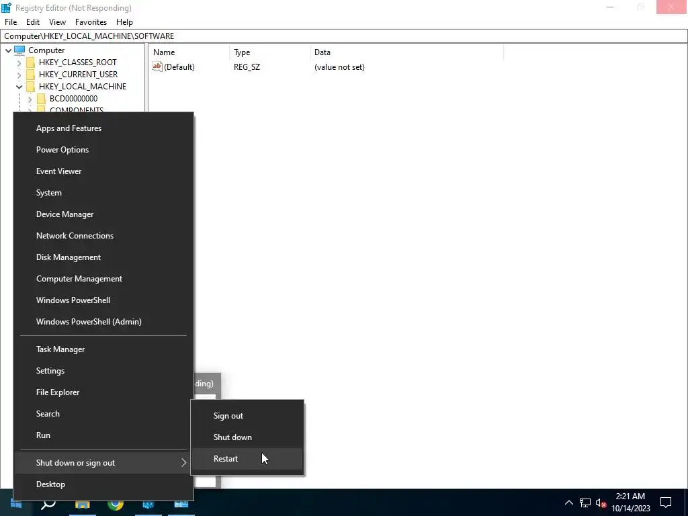Open the notification center icon

(x=666, y=503)
